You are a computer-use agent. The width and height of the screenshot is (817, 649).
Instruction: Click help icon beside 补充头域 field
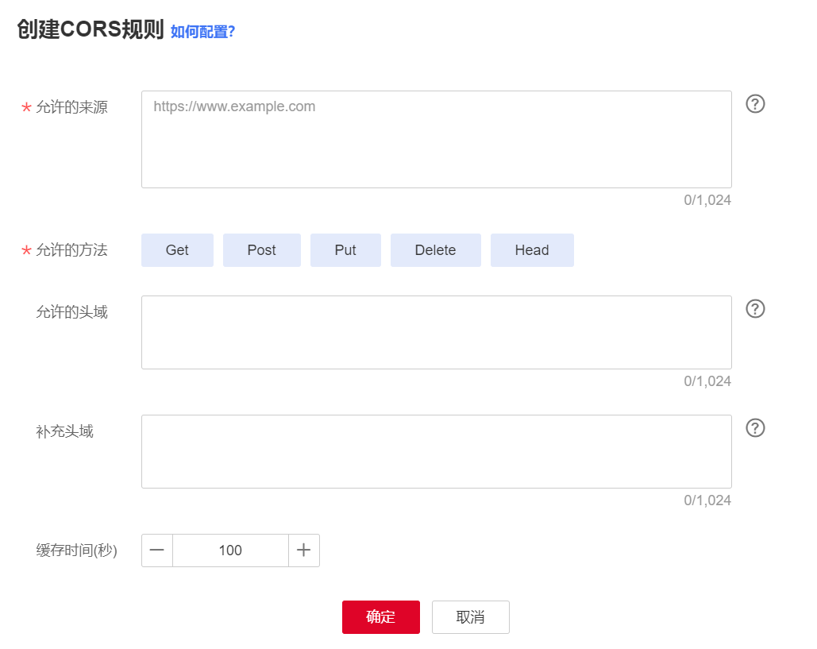pyautogui.click(x=755, y=428)
